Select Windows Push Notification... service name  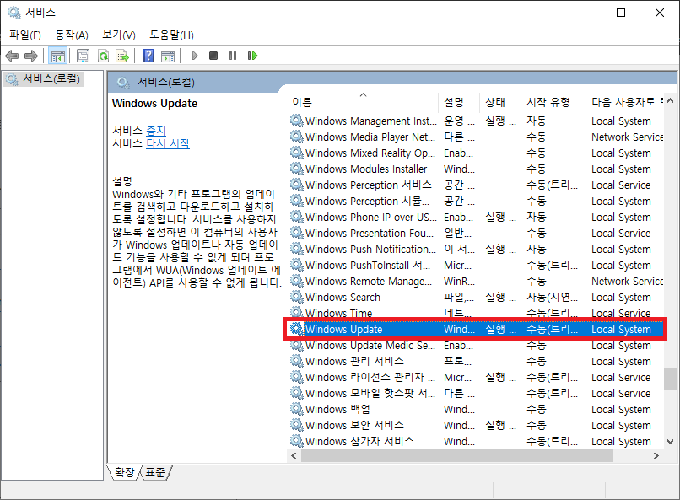tap(370, 249)
